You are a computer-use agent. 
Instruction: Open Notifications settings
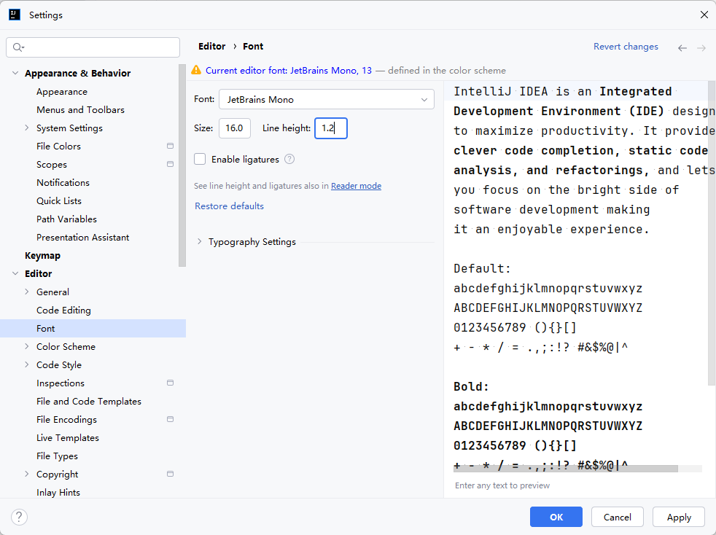tap(63, 183)
